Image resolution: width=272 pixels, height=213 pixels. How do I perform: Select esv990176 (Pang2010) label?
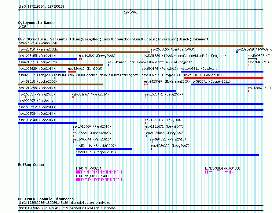160,69
